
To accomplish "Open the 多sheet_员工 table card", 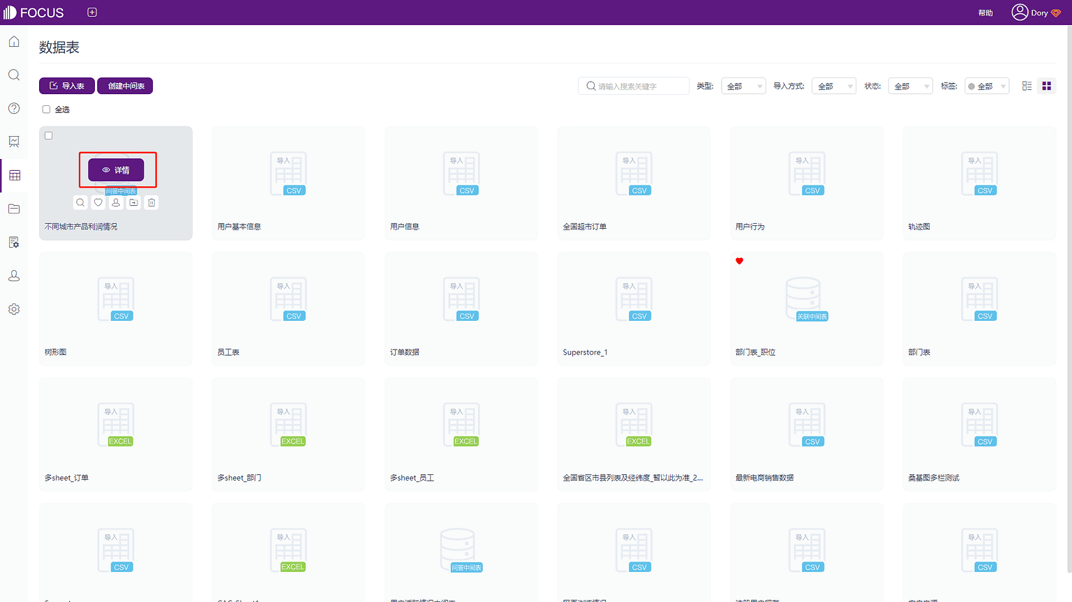I will click(461, 434).
